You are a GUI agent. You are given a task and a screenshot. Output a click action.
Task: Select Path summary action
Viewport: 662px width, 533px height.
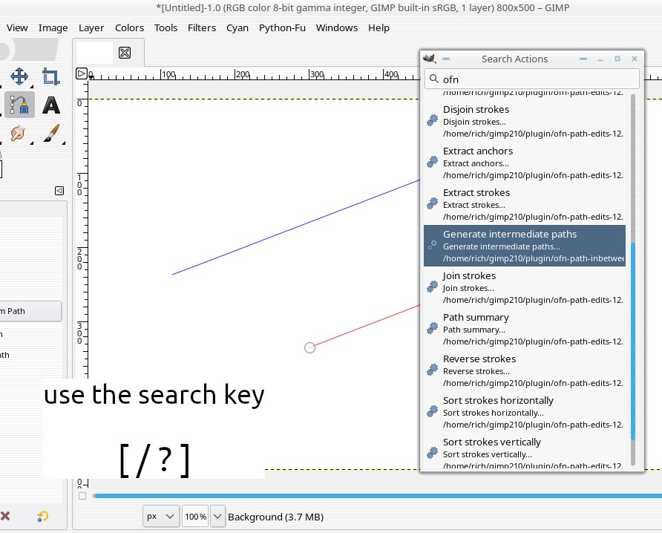pos(525,329)
